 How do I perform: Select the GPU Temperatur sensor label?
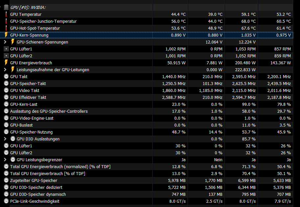point(26,15)
